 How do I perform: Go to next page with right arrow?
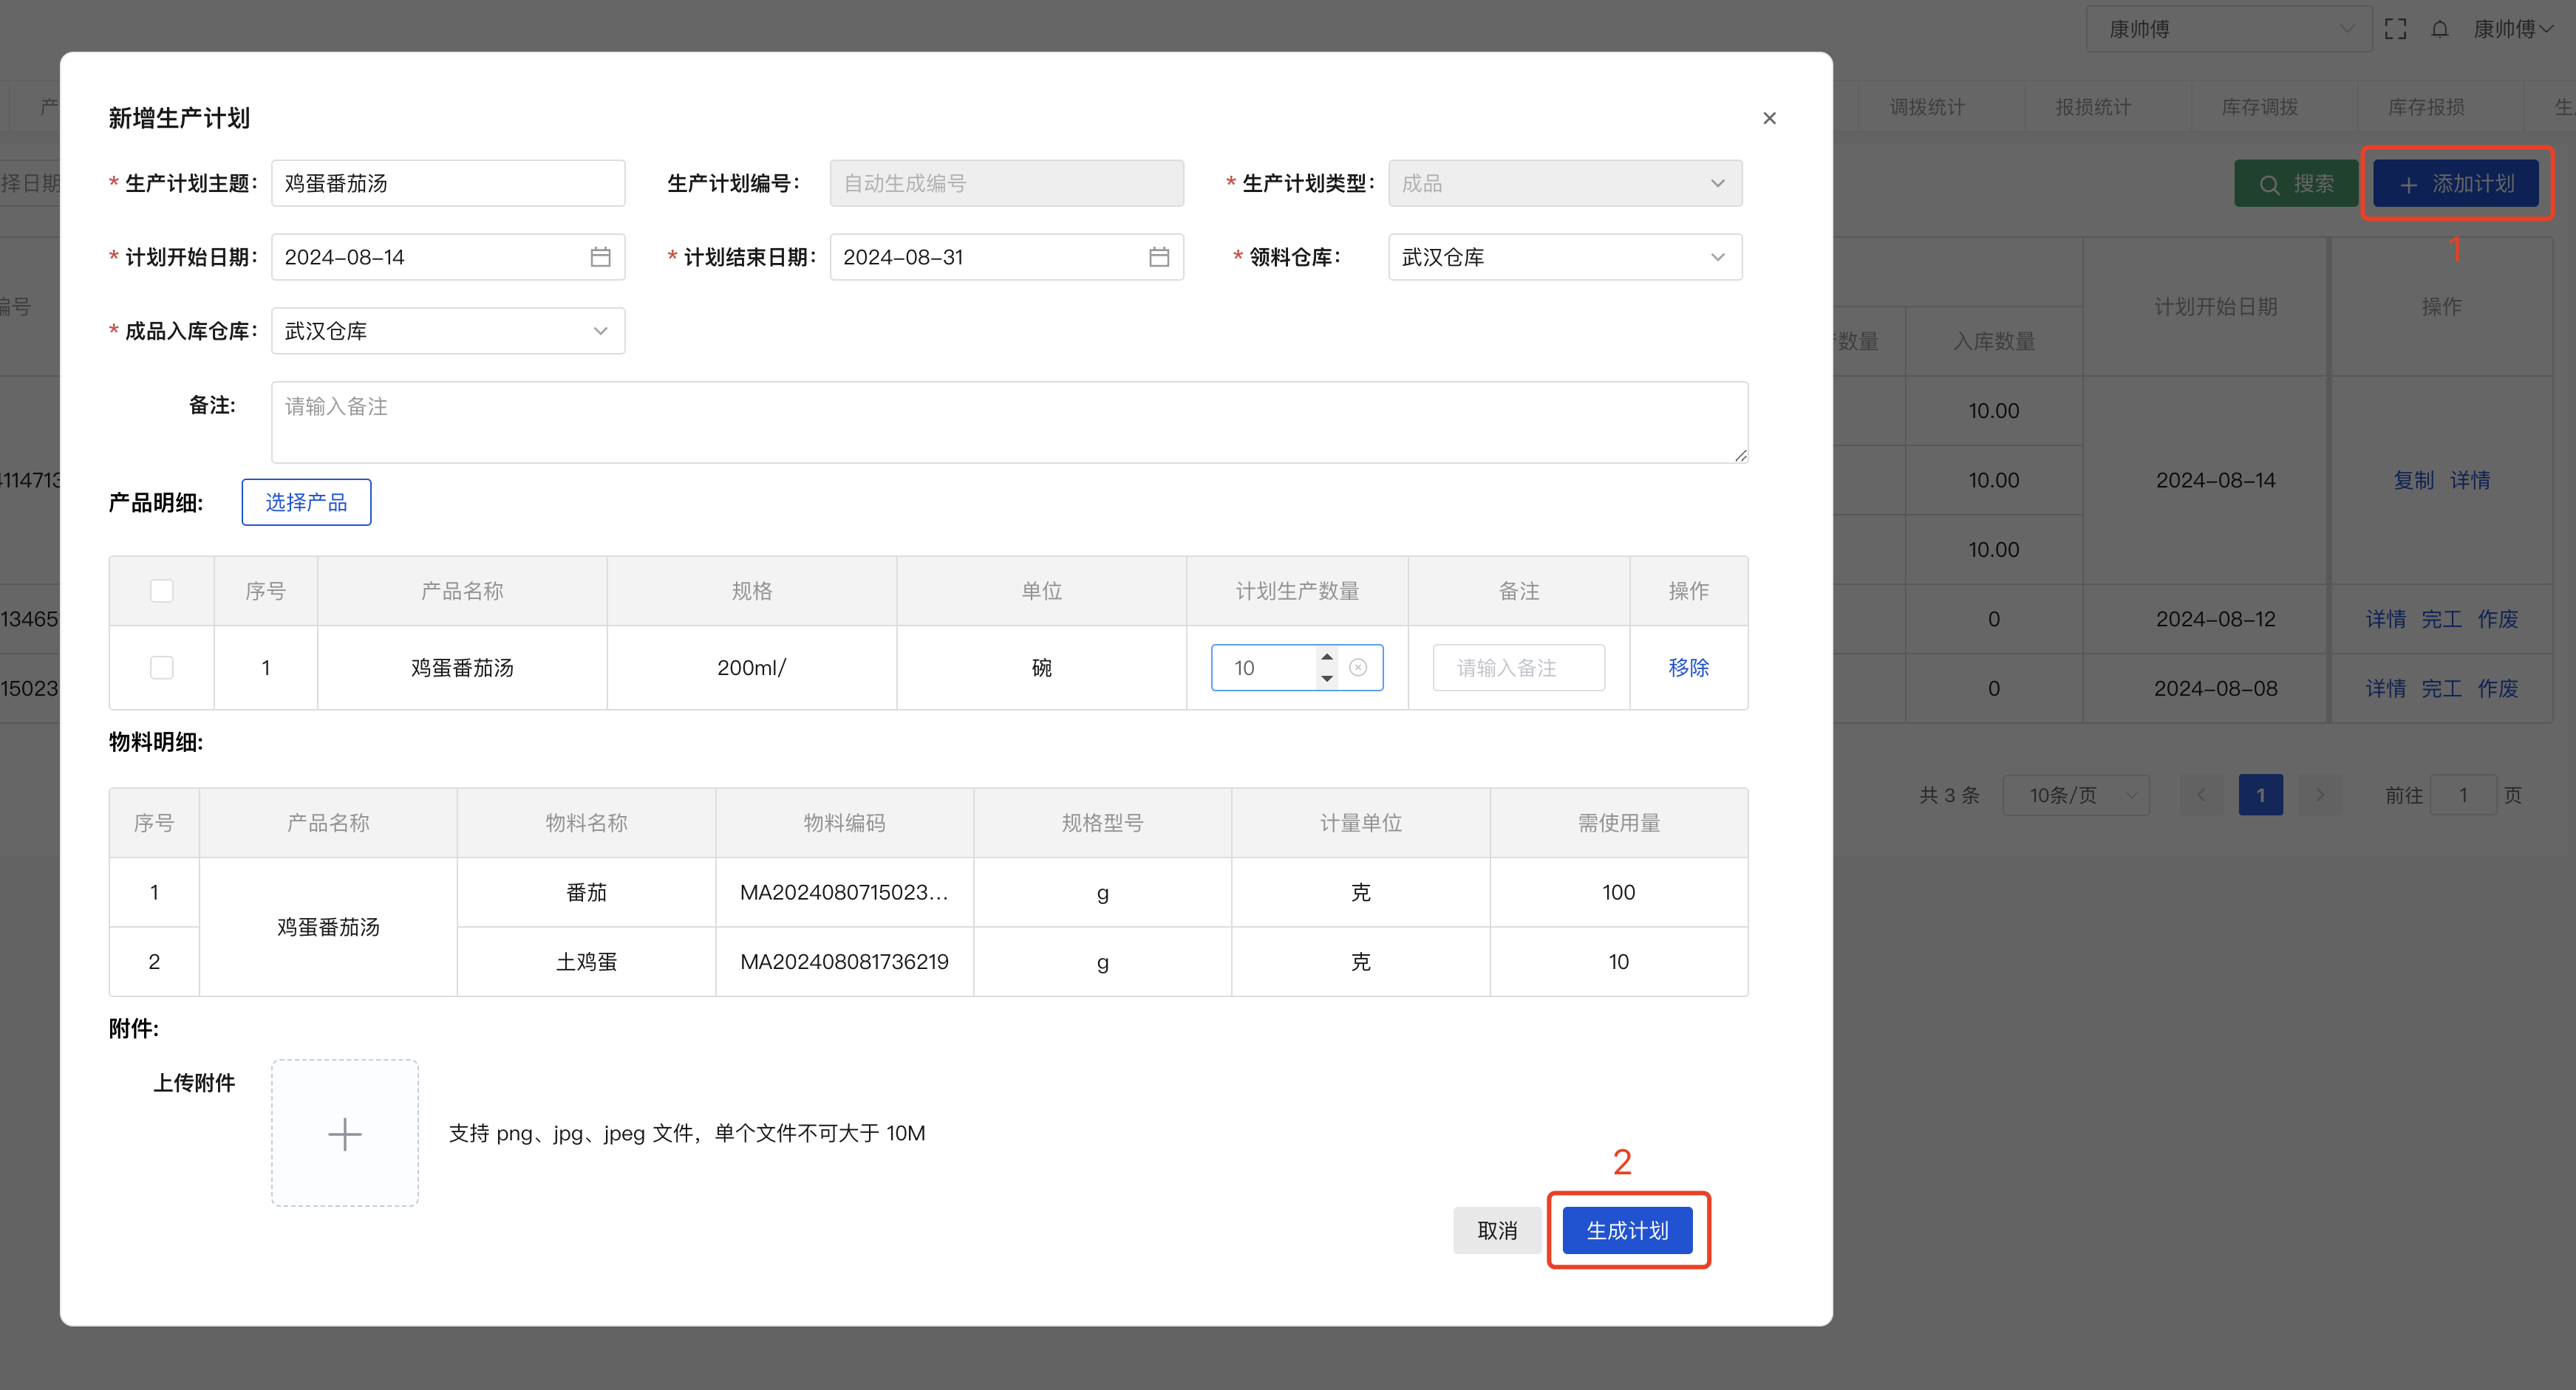point(2321,795)
